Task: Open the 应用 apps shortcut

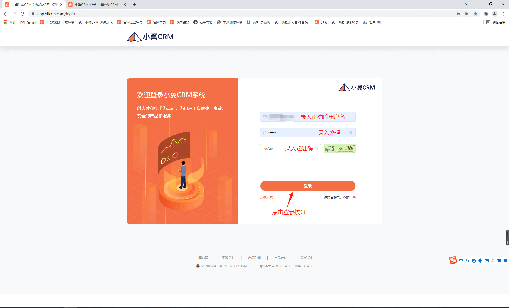Action: (10, 23)
